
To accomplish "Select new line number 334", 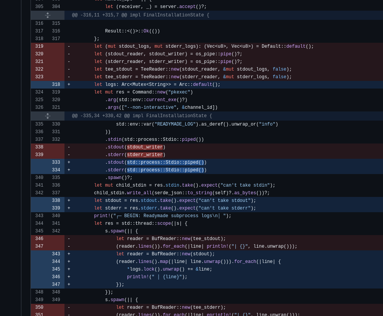I will click(x=56, y=170).
